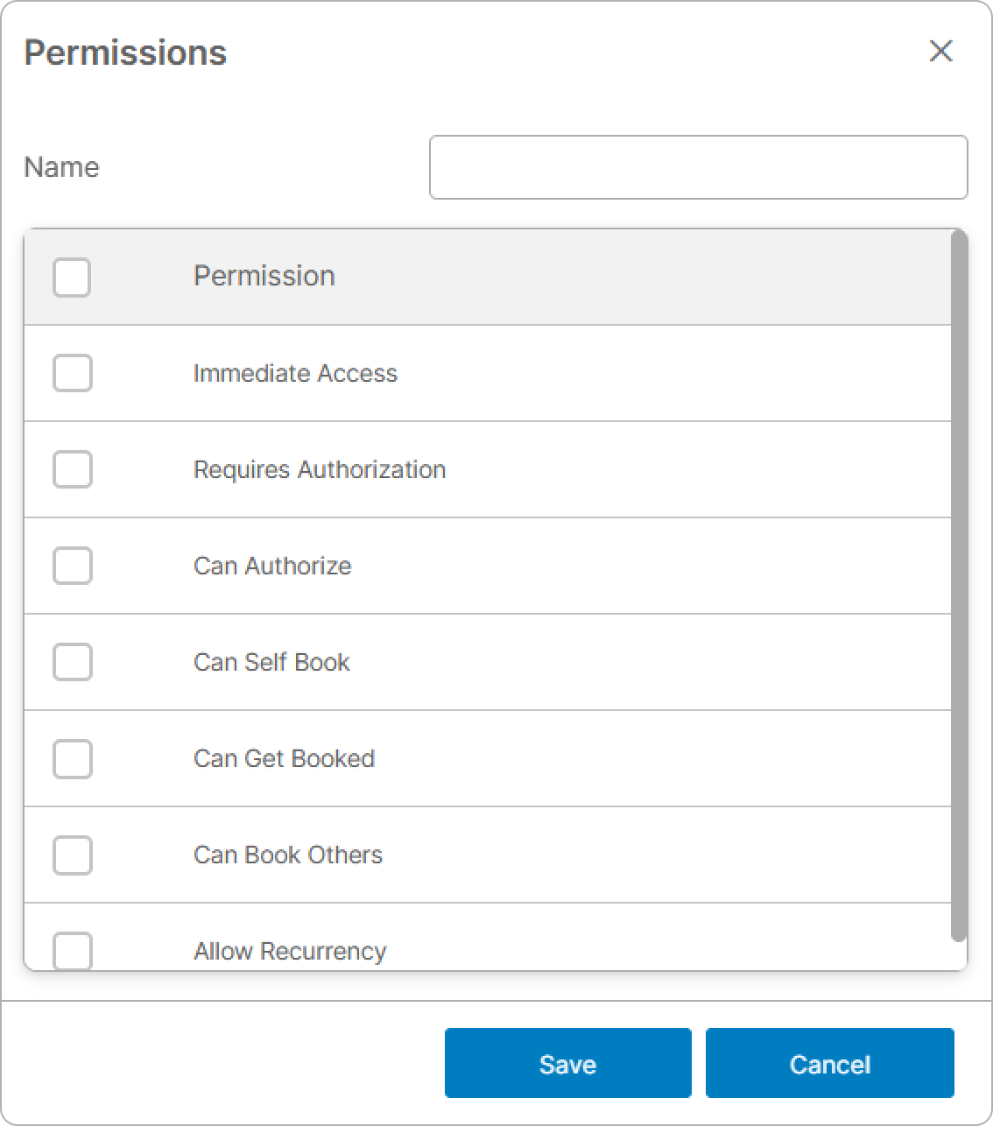The image size is (993, 1126).
Task: Click the Name field label
Action: 61,166
